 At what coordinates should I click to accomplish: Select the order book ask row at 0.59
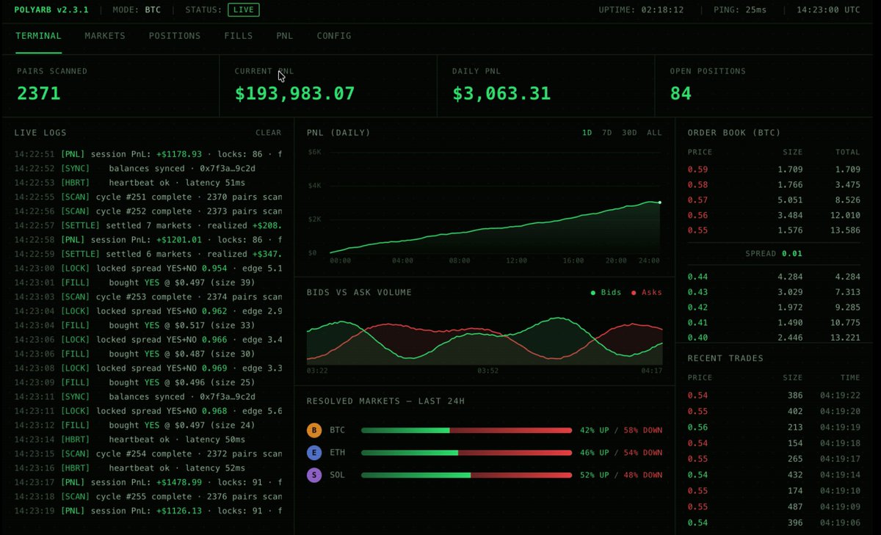(774, 170)
